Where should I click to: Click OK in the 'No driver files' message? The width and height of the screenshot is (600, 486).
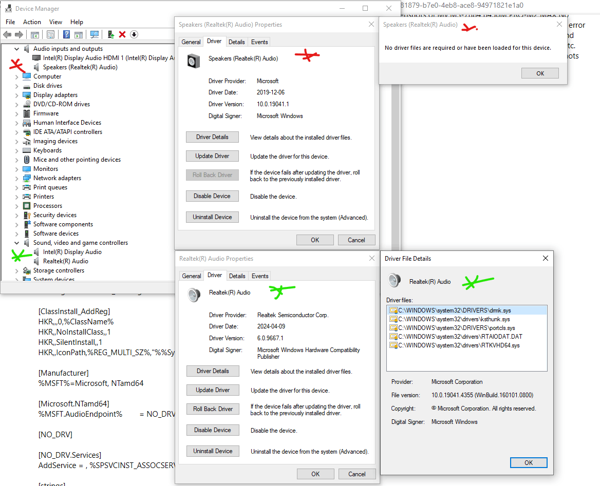click(x=540, y=73)
